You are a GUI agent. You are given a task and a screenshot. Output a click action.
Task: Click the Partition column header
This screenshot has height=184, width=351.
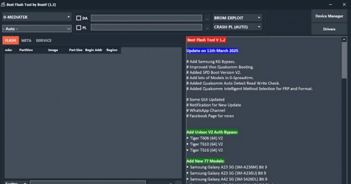pos(26,50)
